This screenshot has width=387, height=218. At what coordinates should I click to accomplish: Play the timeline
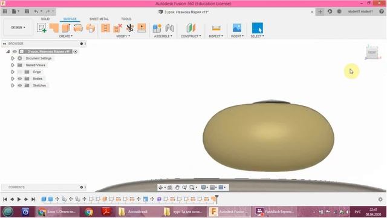19,199
